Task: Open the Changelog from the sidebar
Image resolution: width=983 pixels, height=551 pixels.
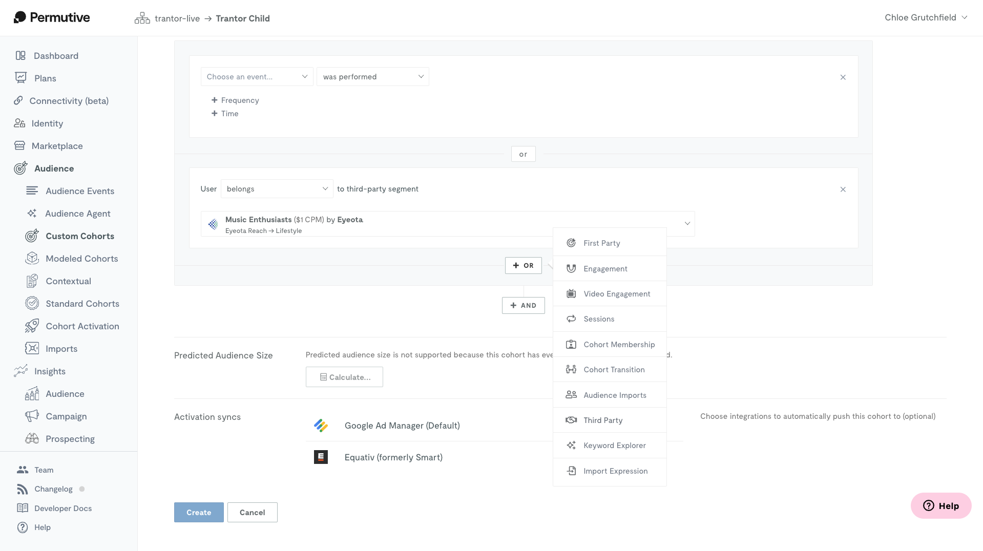Action: pos(54,489)
